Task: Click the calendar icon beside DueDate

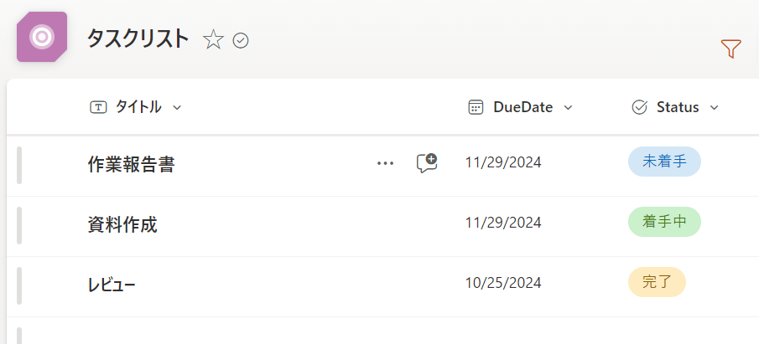Action: (476, 107)
